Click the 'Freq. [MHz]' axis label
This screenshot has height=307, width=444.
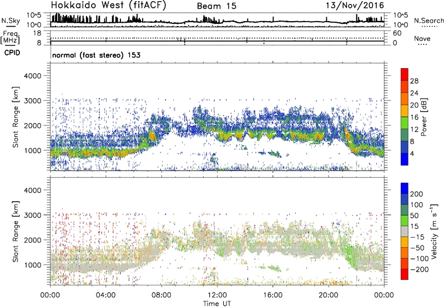pyautogui.click(x=10, y=37)
